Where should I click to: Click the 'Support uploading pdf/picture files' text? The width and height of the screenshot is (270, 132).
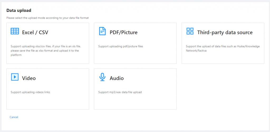120,46
